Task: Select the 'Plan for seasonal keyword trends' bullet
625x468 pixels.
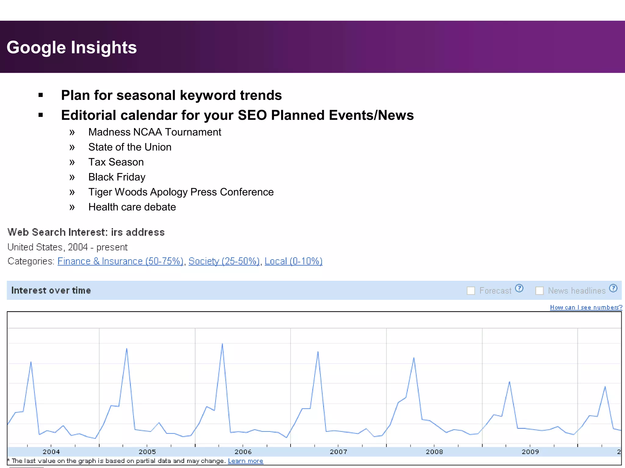Action: [171, 95]
